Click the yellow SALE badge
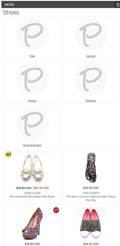Viewport: 120px width, 246px height. coord(8,154)
